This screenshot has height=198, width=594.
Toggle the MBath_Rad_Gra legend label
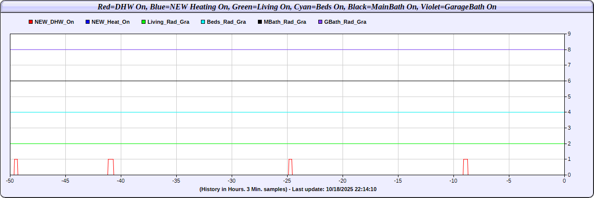pos(285,22)
